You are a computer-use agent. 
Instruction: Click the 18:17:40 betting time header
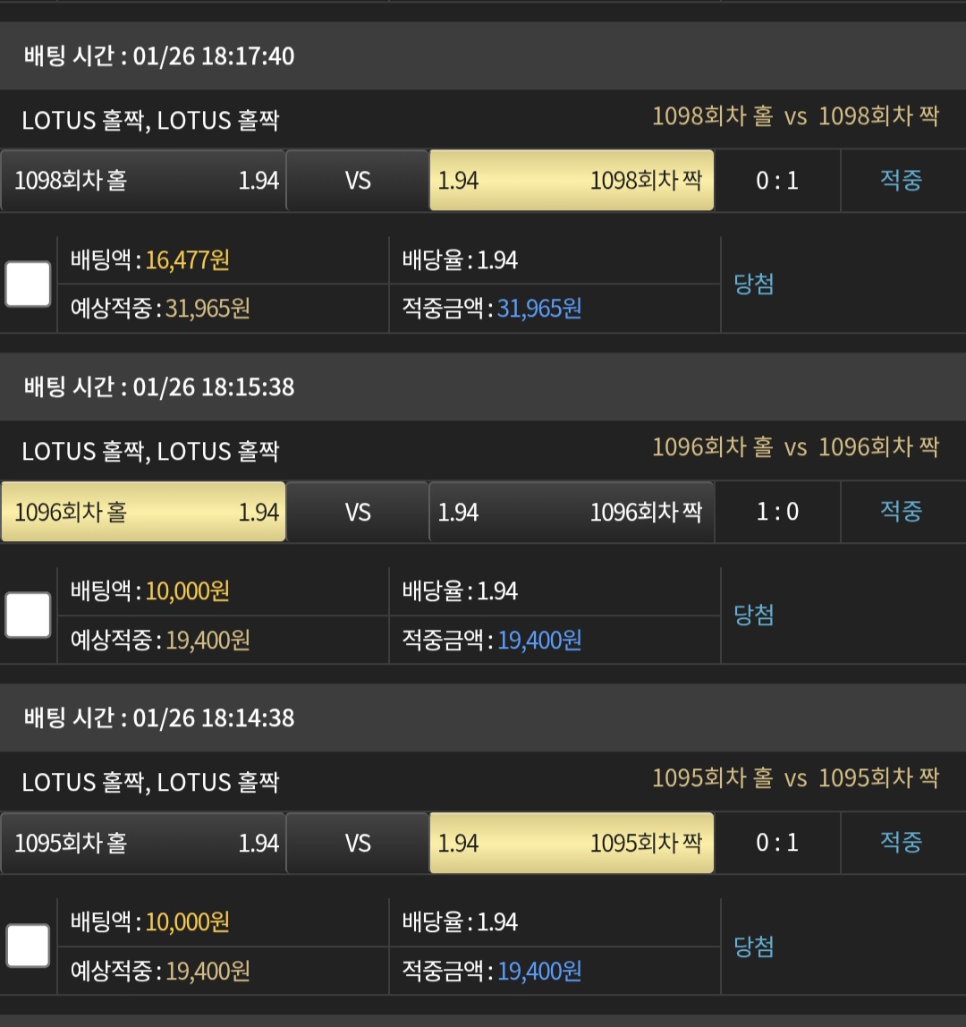click(x=159, y=56)
